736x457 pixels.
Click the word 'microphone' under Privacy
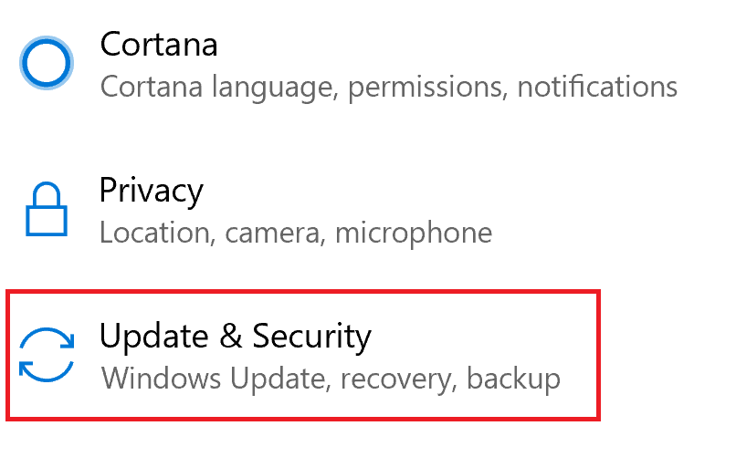[414, 233]
